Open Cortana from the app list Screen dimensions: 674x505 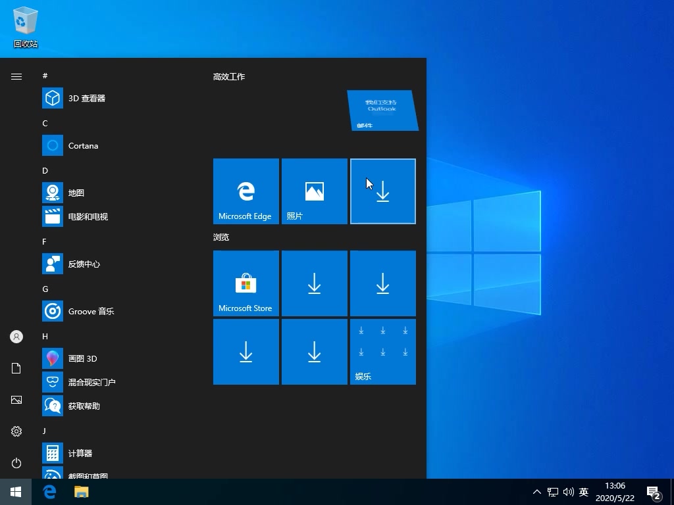[x=84, y=145]
